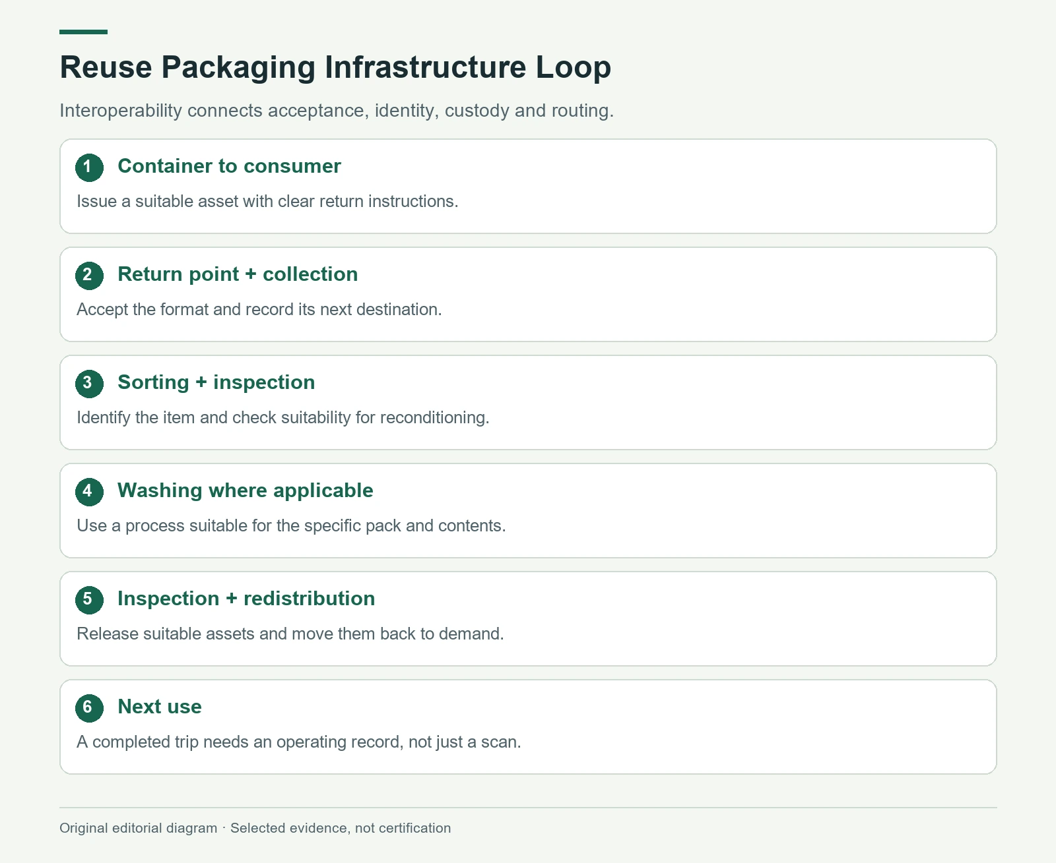Click the step 5 number badge

point(89,600)
